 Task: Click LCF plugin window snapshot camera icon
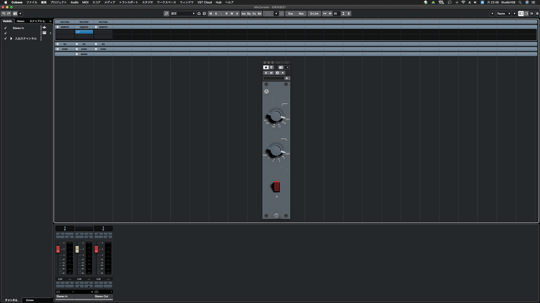coord(281,67)
